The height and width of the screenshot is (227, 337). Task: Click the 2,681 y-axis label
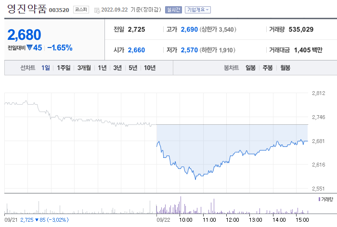(x=318, y=141)
